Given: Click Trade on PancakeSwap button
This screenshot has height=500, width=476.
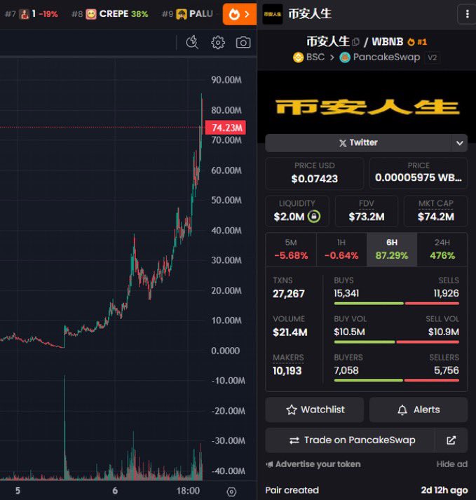Looking at the screenshot, I should [x=350, y=440].
